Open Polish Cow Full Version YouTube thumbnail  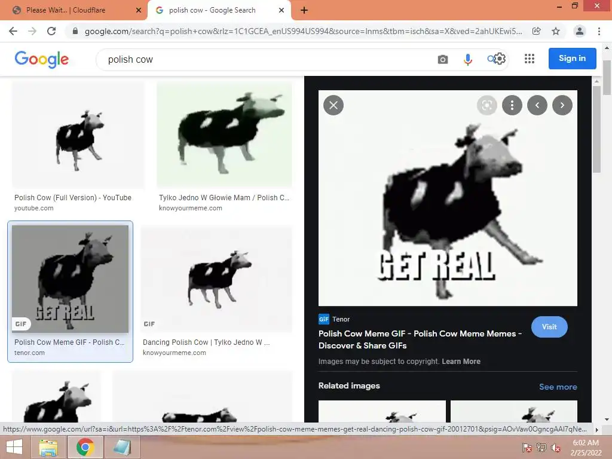pos(78,134)
